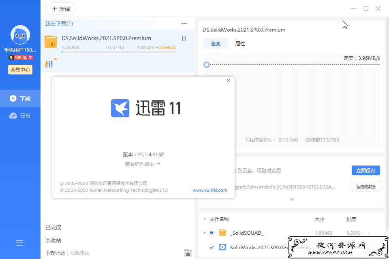Click the version text 11.1.4.1142
Viewport: 389px width, 259px height.
tap(151, 155)
